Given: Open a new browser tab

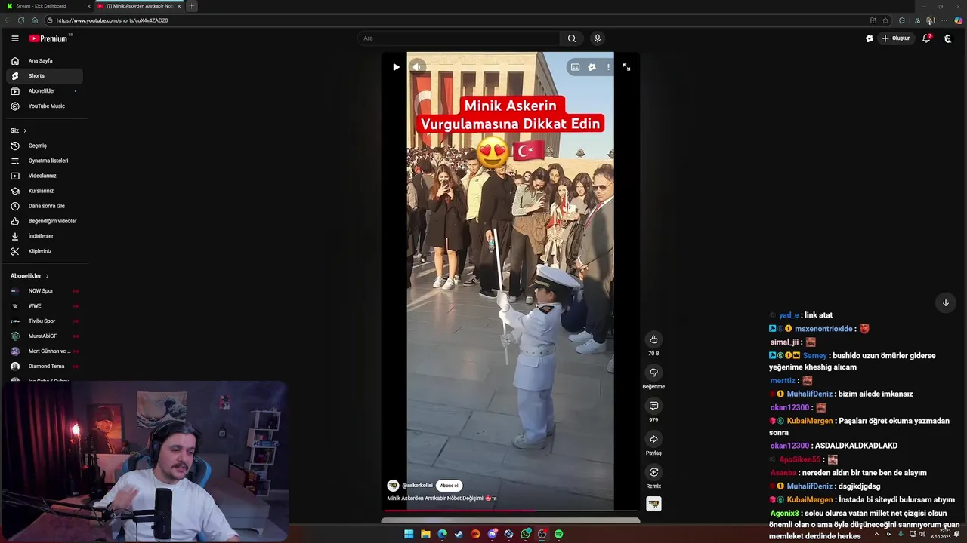Looking at the screenshot, I should click(x=192, y=6).
